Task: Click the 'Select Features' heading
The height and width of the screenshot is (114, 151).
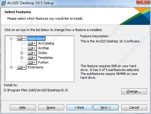Action: point(18,12)
